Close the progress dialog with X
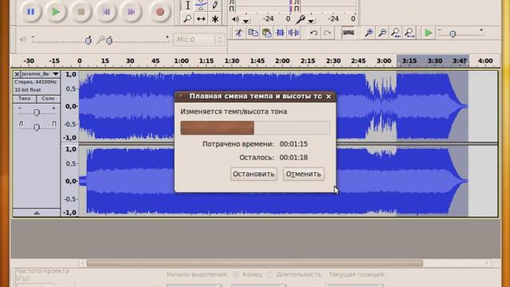510x287 pixels. click(x=328, y=96)
